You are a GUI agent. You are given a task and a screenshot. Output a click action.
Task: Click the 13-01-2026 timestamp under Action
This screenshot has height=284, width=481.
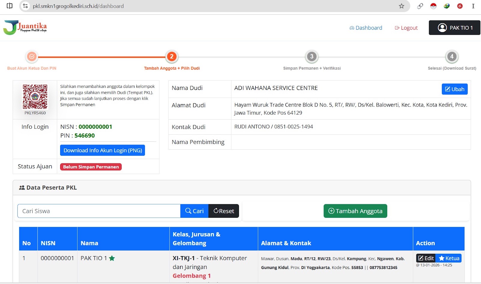(x=434, y=265)
